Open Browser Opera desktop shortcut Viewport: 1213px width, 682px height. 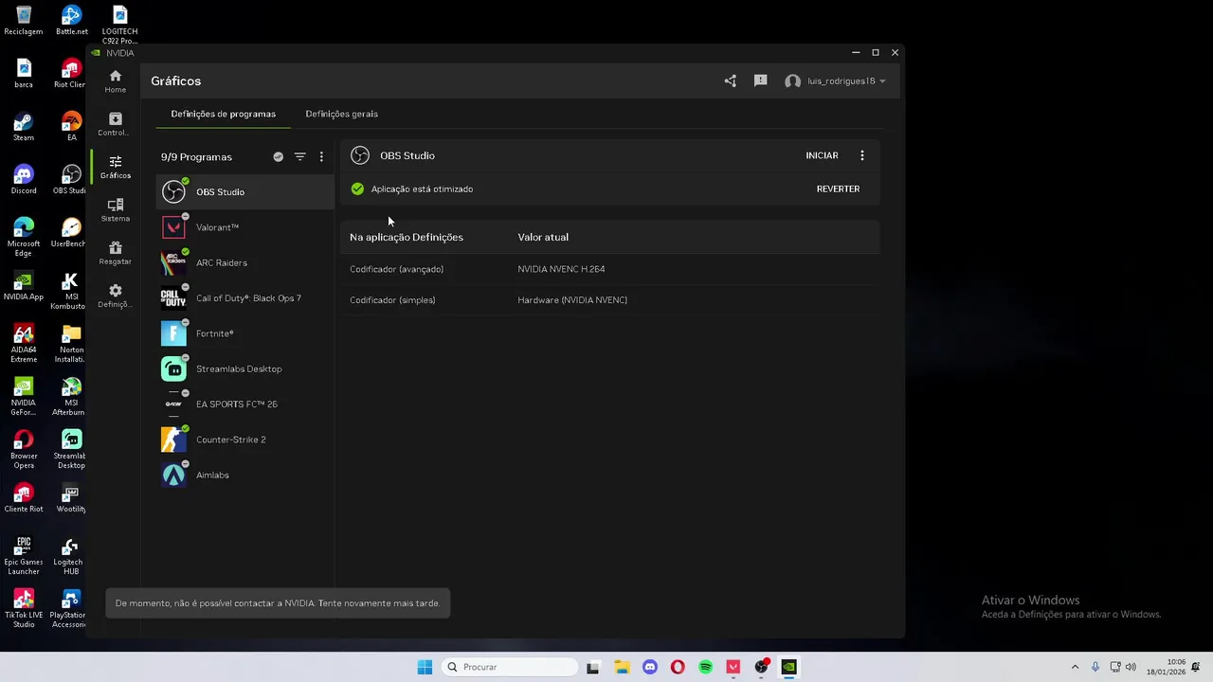click(x=24, y=449)
